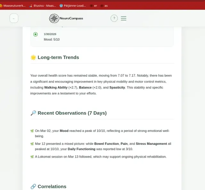Screen dimensions: 205x190
Task: Click the leaf bullet before Mar 02 observation
Action: click(32, 131)
